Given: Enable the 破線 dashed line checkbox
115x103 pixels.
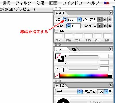Looking at the screenshot, I should [x=56, y=31].
